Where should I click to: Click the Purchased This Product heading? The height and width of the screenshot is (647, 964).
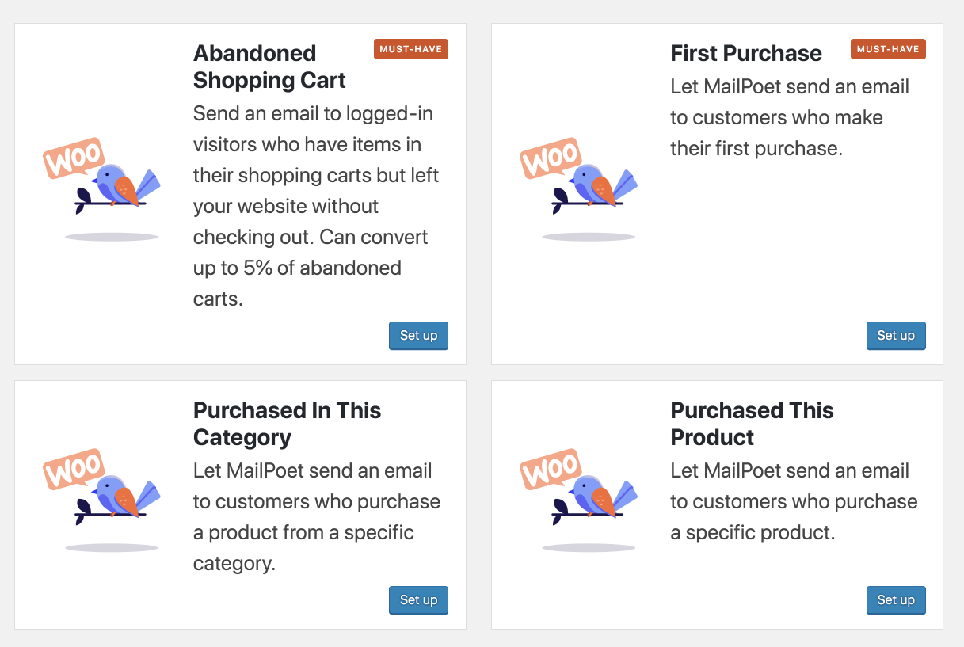[751, 424]
